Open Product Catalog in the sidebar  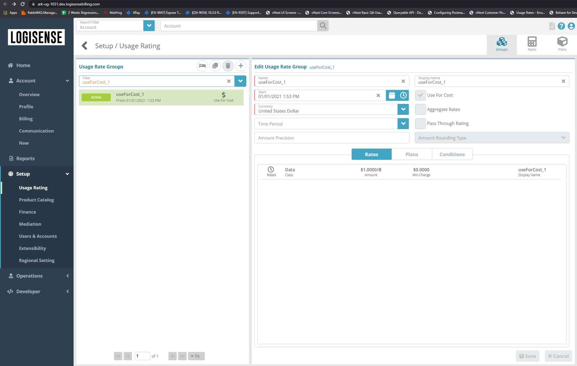pos(36,200)
